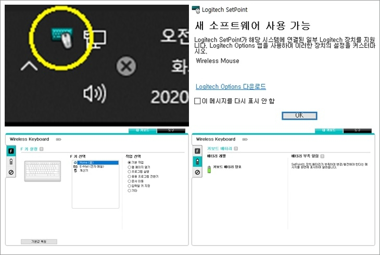
Task: Switch to 내 키보드 tab in 키보드 배터리 panel
Action: [329, 131]
